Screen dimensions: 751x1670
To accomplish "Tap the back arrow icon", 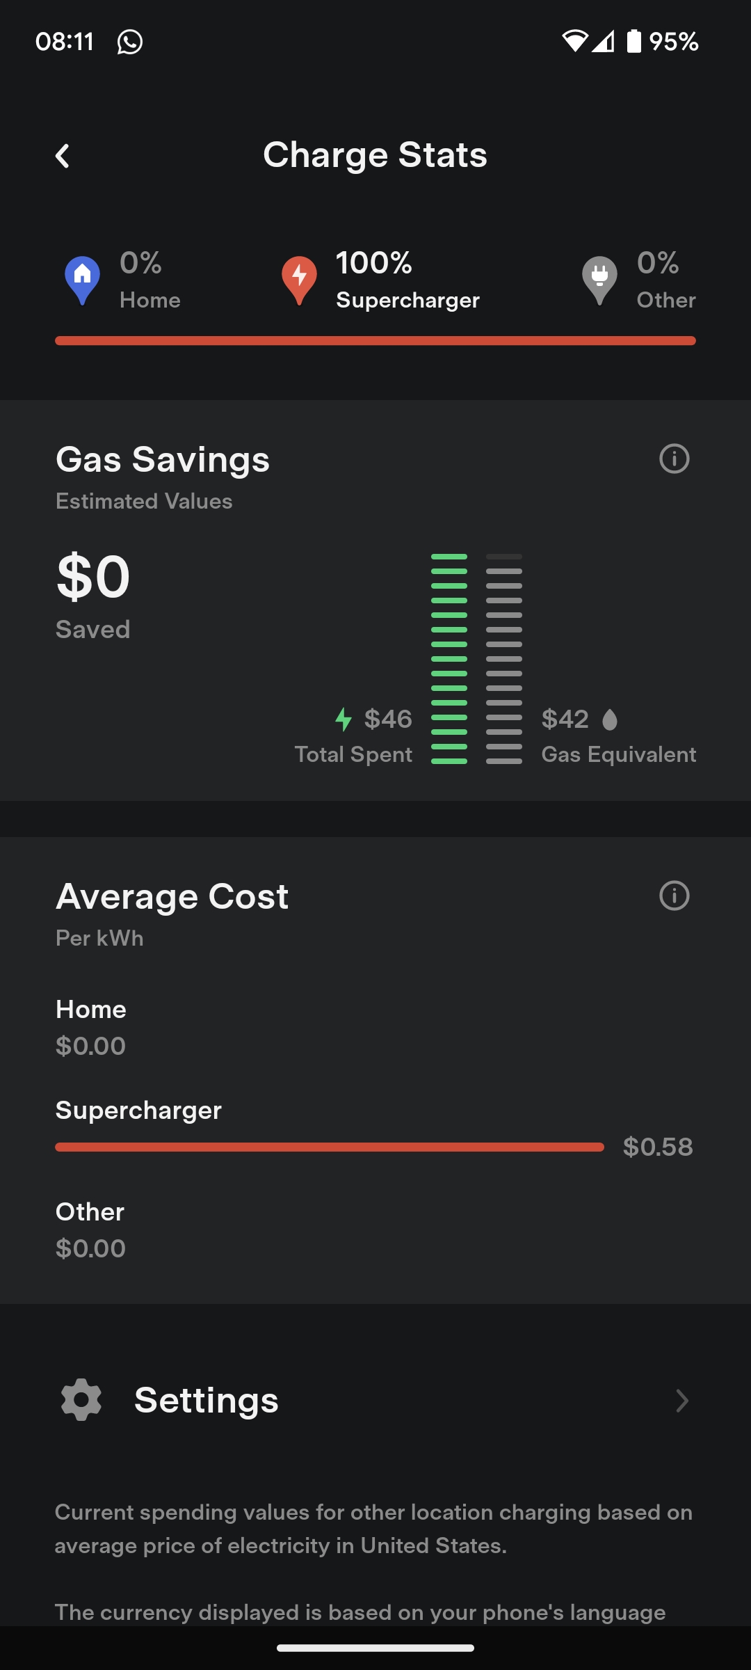I will point(63,156).
